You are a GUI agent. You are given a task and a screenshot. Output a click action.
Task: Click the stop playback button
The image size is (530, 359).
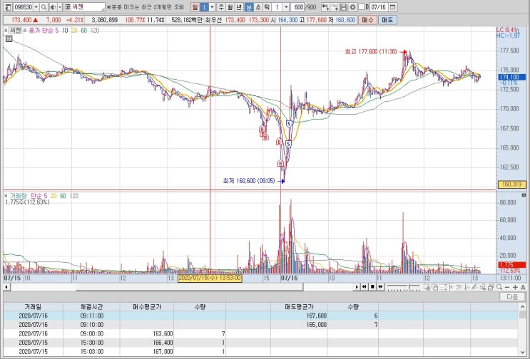pos(372,287)
